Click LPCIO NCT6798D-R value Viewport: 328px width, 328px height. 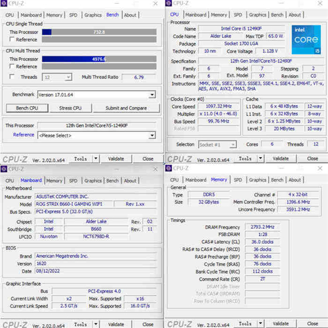[96, 237]
